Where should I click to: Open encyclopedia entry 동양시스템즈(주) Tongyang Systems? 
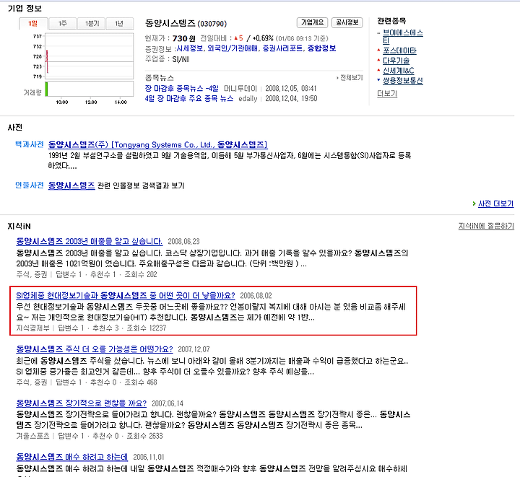coord(157,145)
